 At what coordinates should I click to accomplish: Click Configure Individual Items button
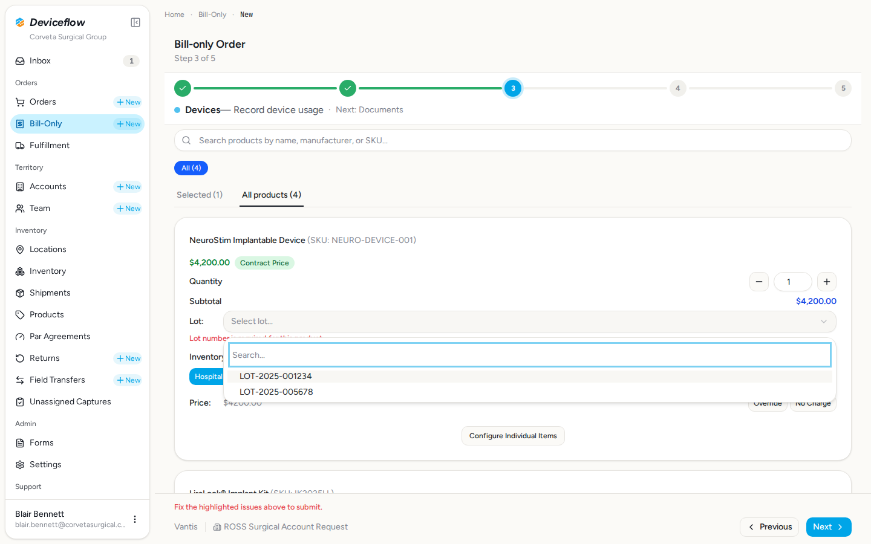tap(513, 436)
